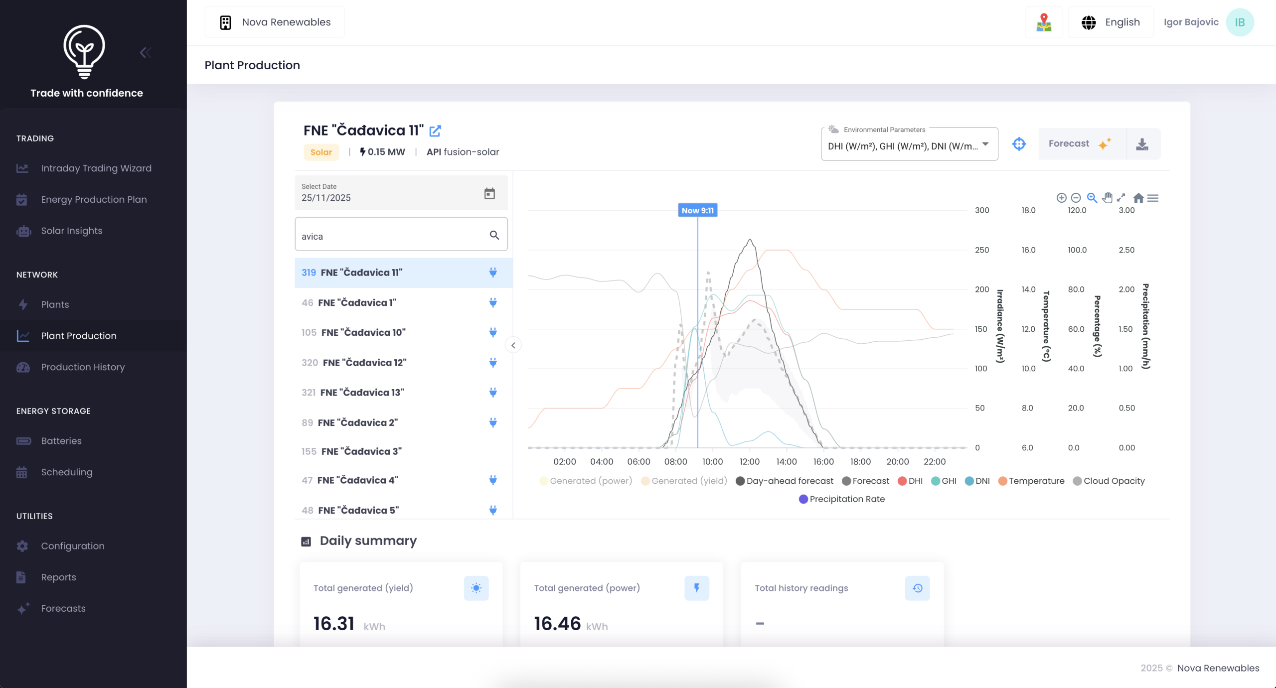Screen dimensions: 1276x688
Task: Select FNE "Čađavica 12" from plant list
Action: point(364,363)
